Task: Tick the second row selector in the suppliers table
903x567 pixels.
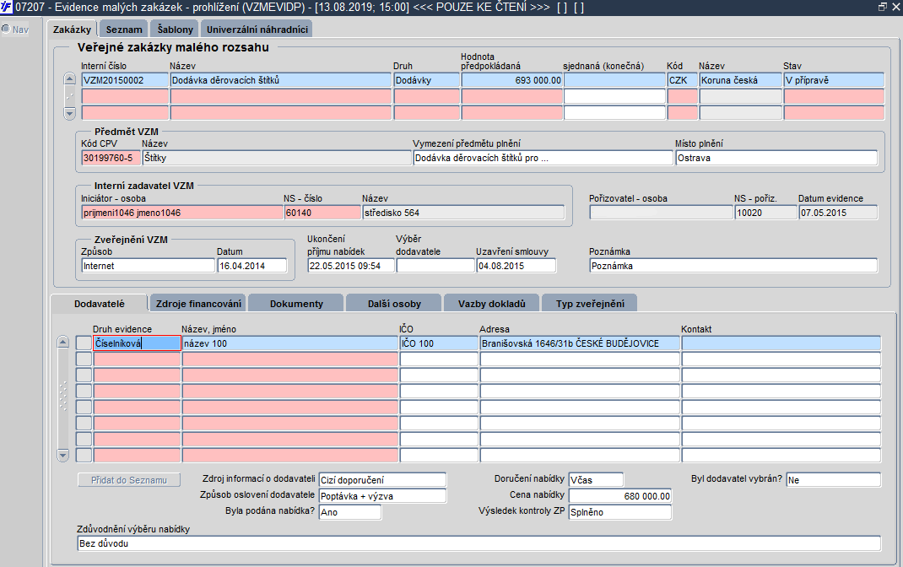Action: point(84,359)
